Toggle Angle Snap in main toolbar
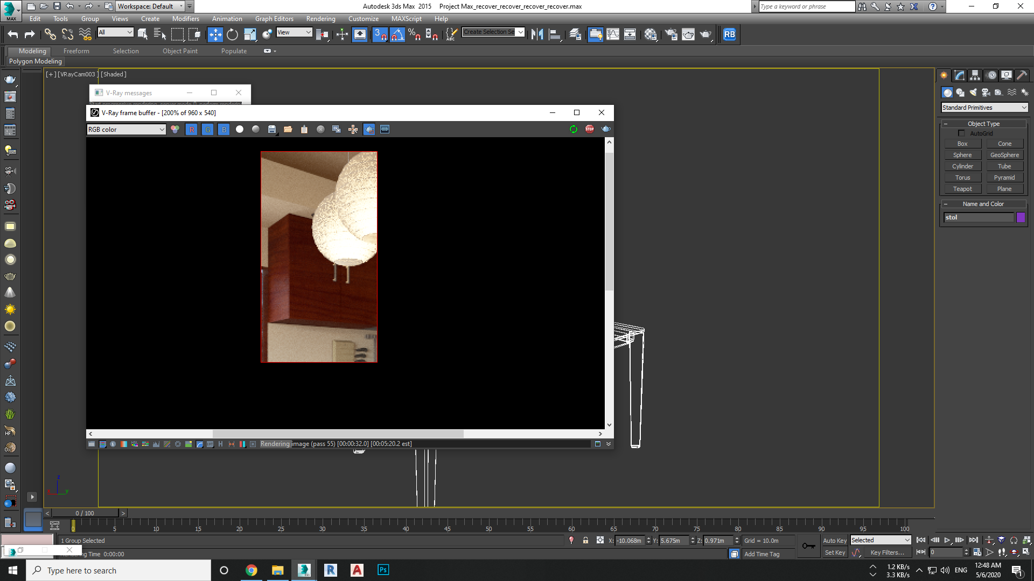1034x581 pixels. click(x=397, y=34)
